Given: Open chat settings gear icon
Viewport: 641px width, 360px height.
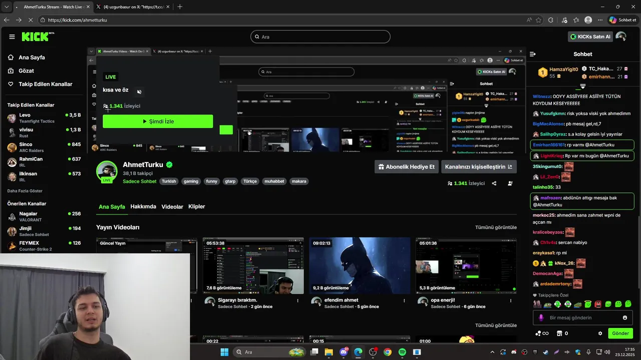Looking at the screenshot, I should 600,333.
